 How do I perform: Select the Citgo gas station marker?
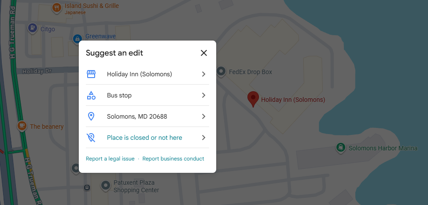click(x=33, y=28)
